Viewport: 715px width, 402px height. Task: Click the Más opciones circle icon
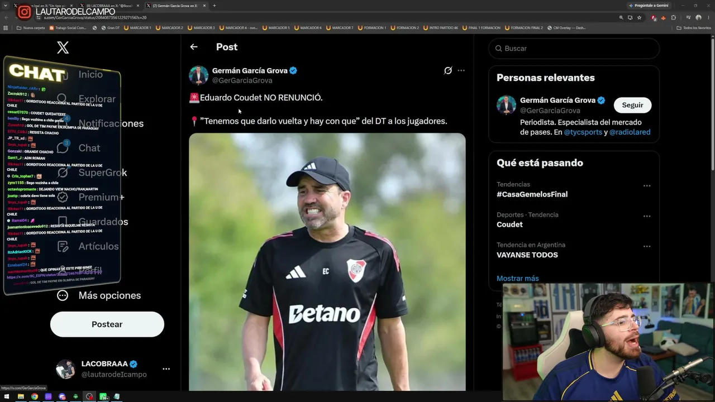[63, 295]
